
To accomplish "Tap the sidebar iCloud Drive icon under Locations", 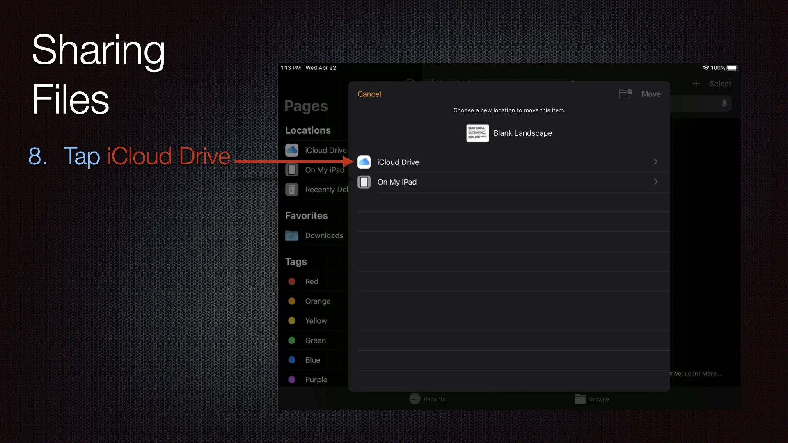I will [x=292, y=150].
